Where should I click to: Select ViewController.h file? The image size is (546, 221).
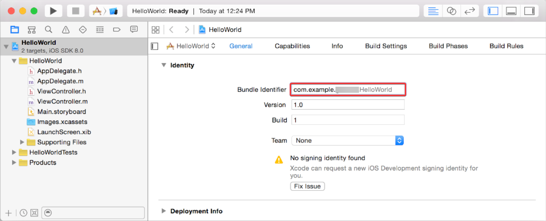(61, 91)
